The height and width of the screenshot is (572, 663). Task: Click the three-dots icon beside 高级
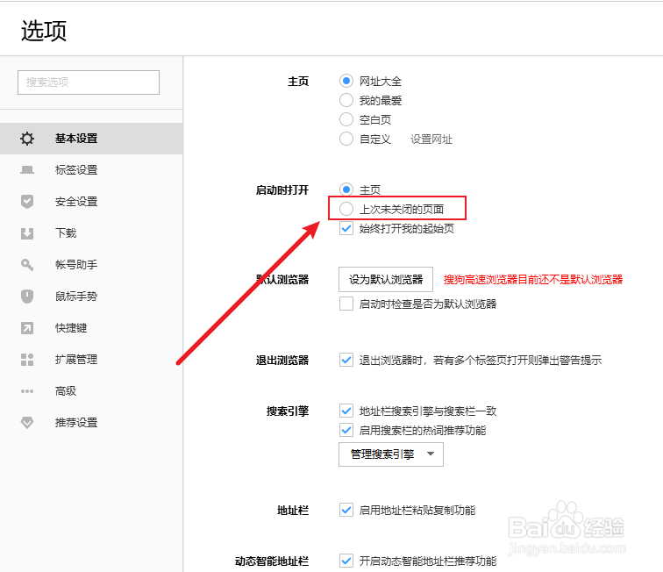27,391
